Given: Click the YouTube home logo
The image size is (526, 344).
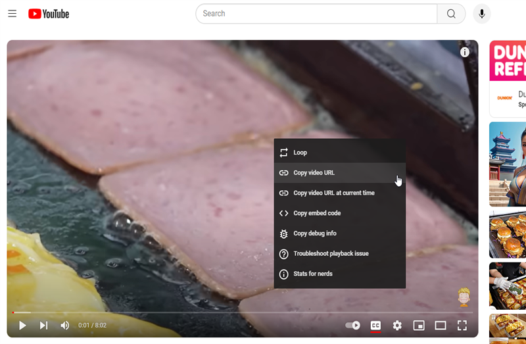Looking at the screenshot, I should 49,14.
